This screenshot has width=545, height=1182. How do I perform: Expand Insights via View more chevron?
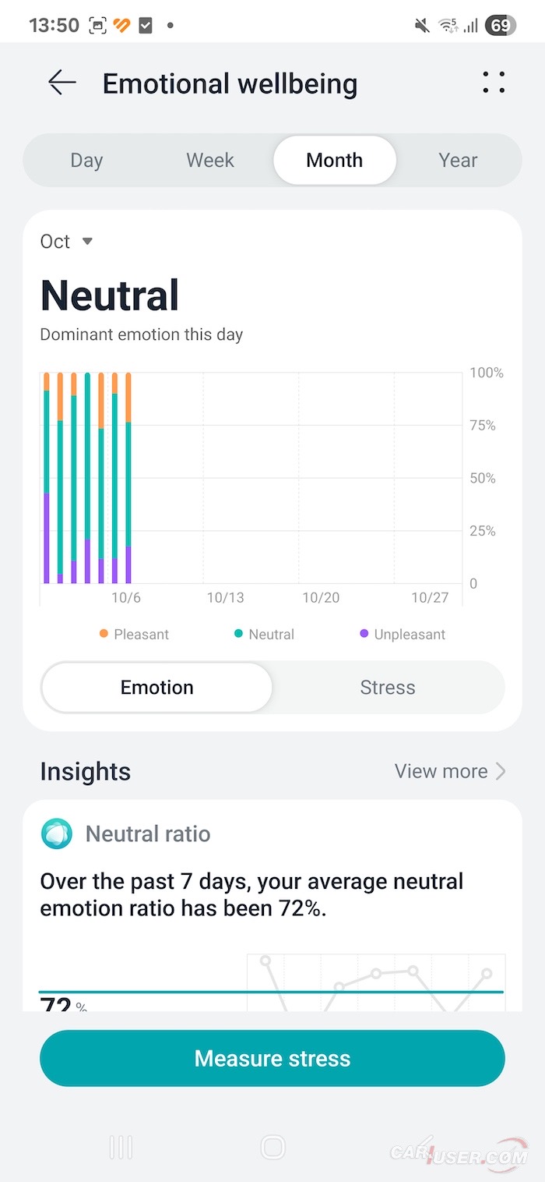pyautogui.click(x=501, y=771)
